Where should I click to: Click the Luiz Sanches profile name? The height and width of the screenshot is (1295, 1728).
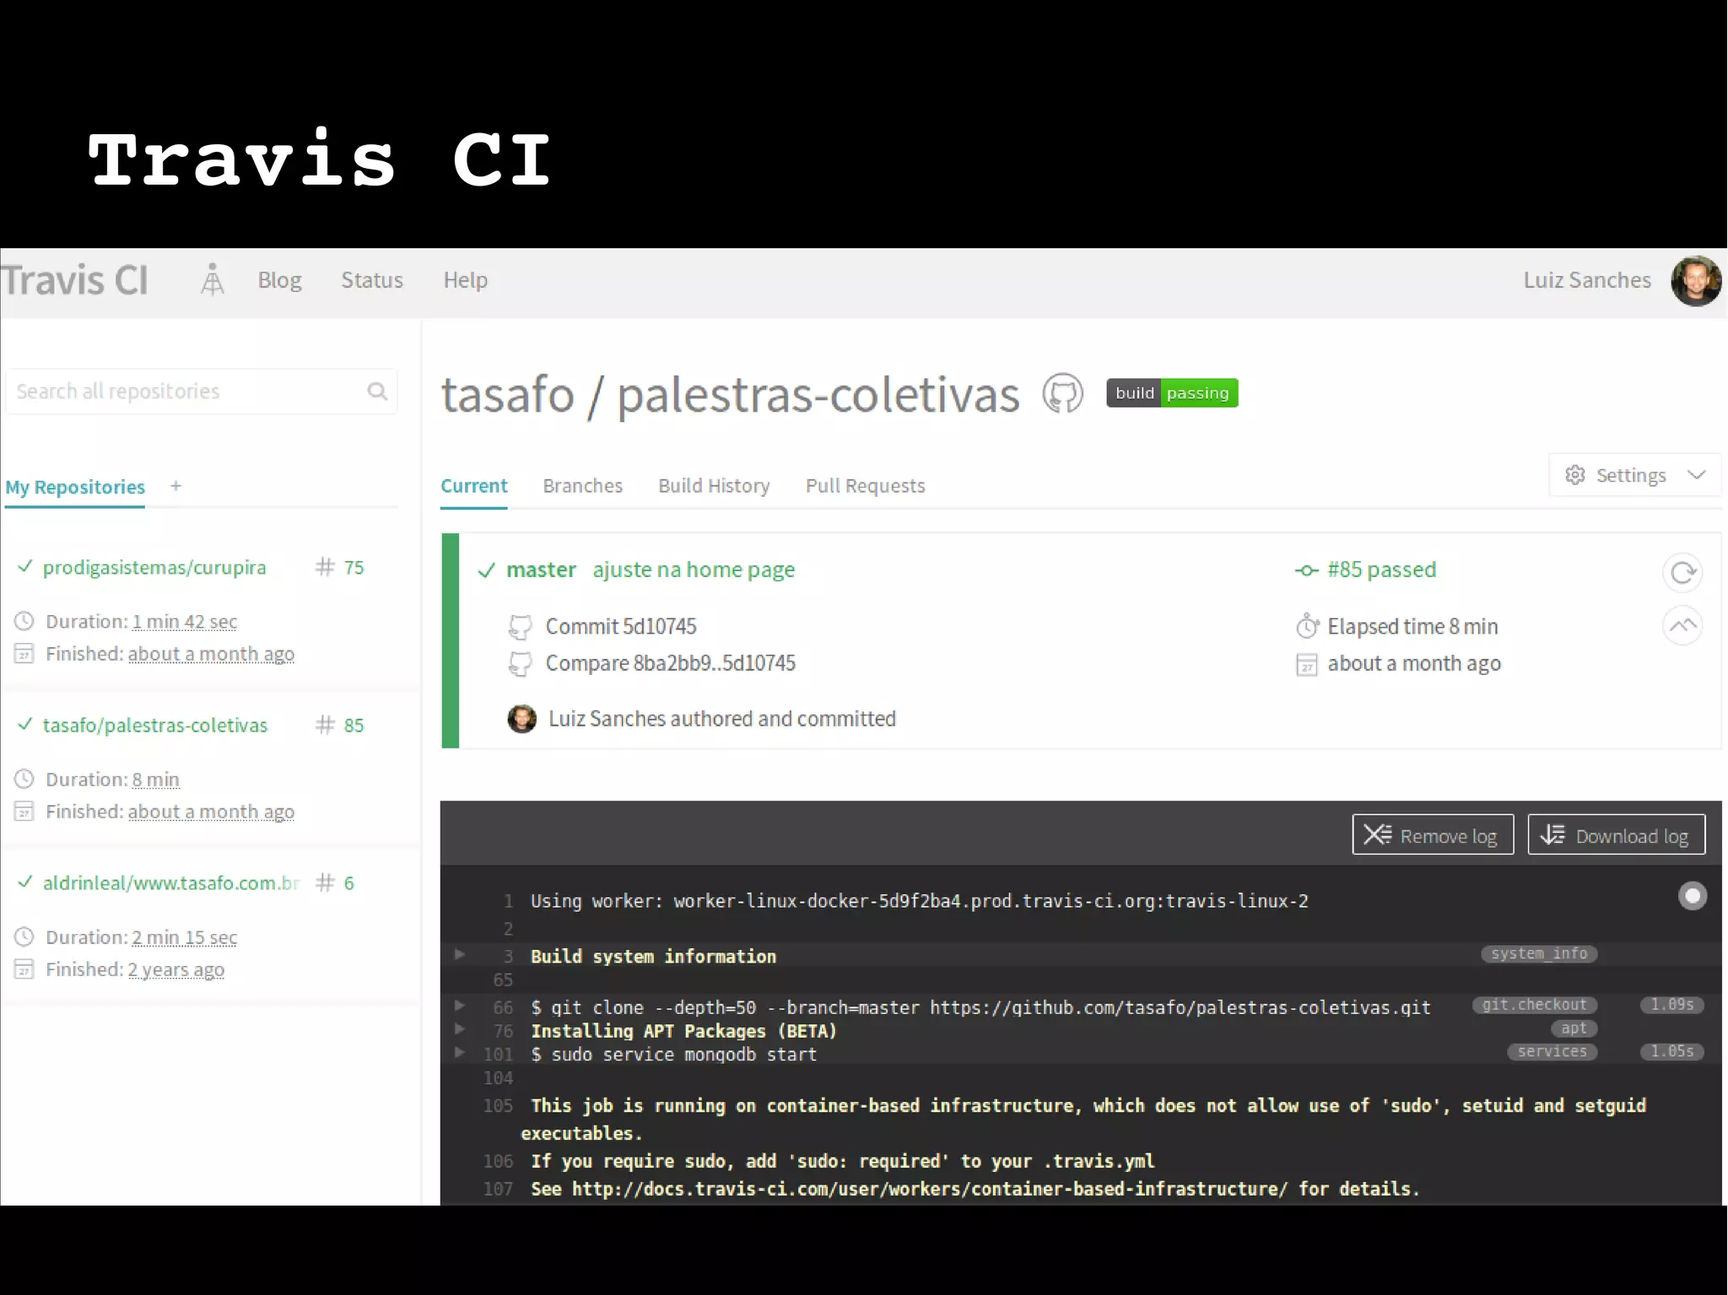(x=1587, y=280)
